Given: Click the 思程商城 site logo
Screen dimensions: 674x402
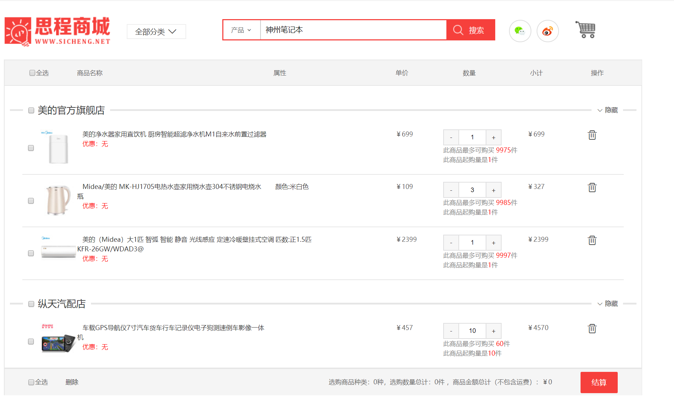Looking at the screenshot, I should pos(58,31).
